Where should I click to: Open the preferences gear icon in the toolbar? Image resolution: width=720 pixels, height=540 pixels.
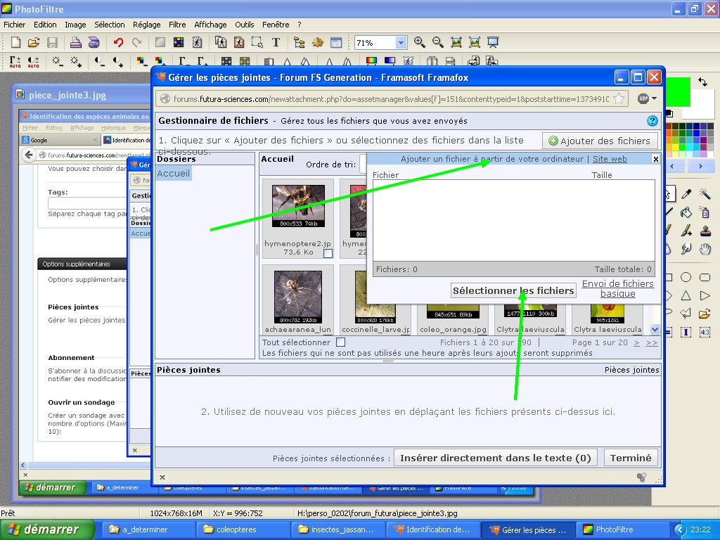(318, 43)
